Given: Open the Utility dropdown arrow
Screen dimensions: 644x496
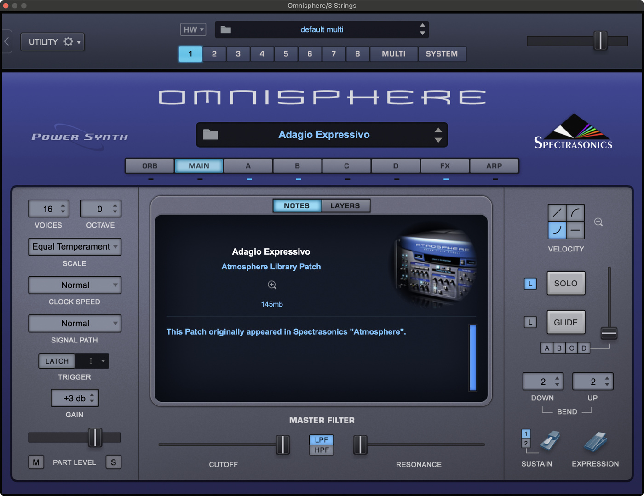Looking at the screenshot, I should (x=79, y=42).
